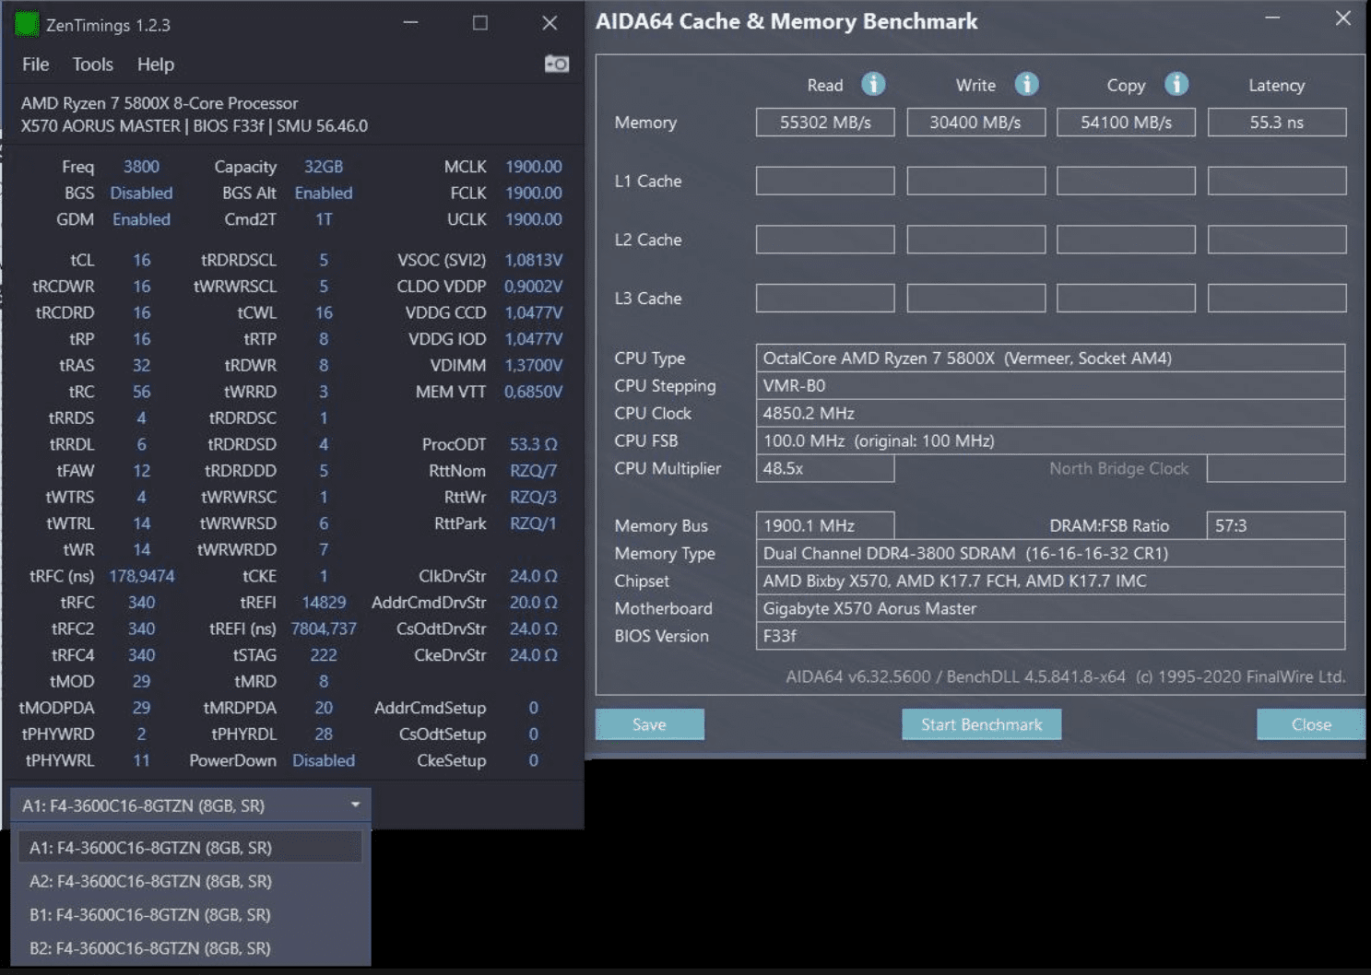Screen dimensions: 1371x975
Task: Click the info icon next to Write
Action: pyautogui.click(x=1026, y=84)
